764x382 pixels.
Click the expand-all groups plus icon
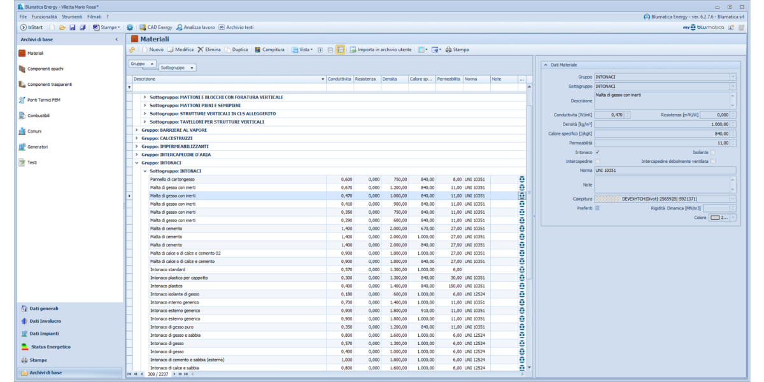(320, 49)
